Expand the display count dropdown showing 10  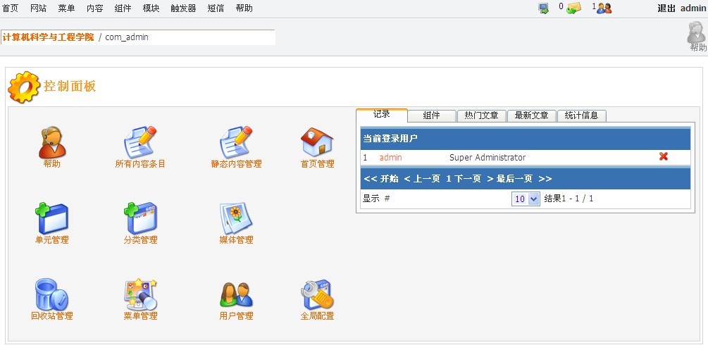click(526, 199)
